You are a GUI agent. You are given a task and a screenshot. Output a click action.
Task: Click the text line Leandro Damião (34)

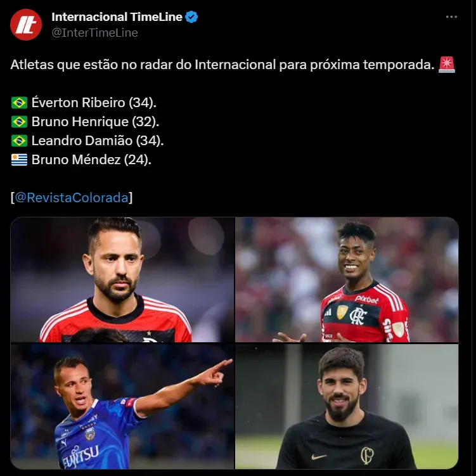(x=98, y=141)
